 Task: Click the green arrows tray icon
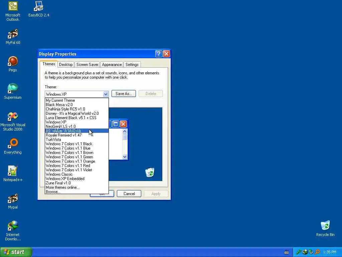tap(299, 252)
